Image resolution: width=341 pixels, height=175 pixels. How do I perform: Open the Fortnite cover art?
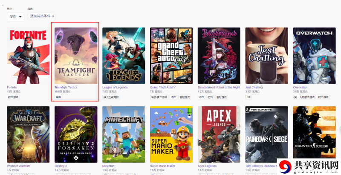click(x=28, y=56)
